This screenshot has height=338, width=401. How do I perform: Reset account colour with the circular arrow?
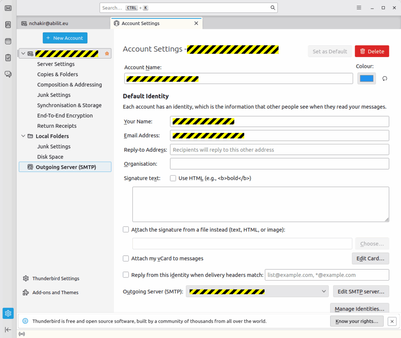(385, 79)
